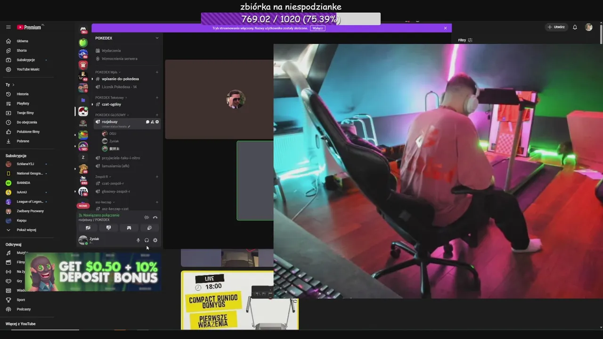Open chat for rozjebusy voice channel
This screenshot has width=603, height=339.
point(147,122)
